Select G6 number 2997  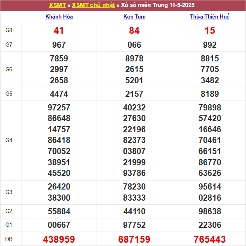point(59,69)
